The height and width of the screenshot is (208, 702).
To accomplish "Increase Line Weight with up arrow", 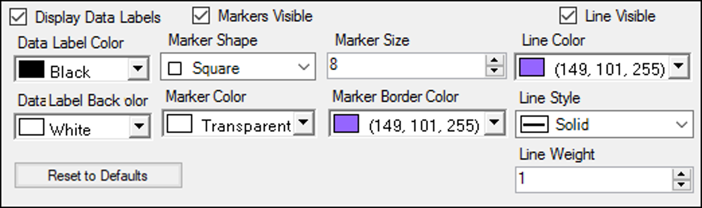I will [x=681, y=174].
